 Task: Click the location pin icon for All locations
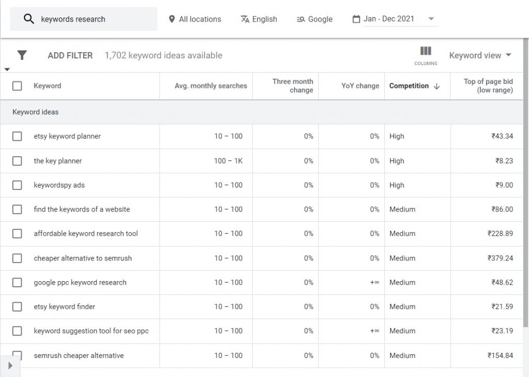171,19
